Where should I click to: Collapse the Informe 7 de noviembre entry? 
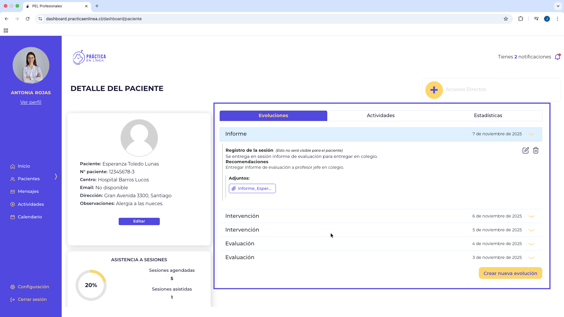tap(531, 134)
